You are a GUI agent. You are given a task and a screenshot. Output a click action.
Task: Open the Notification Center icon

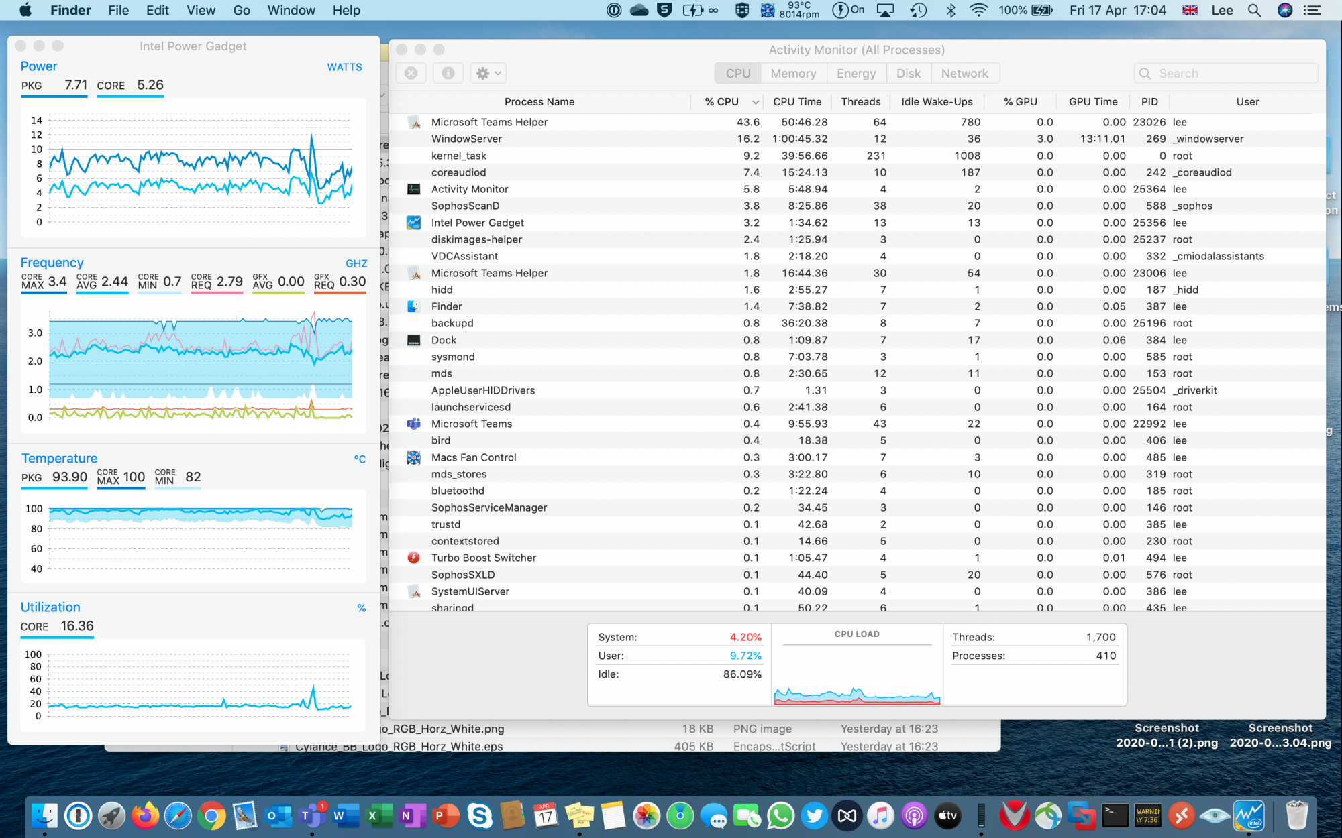1312,10
